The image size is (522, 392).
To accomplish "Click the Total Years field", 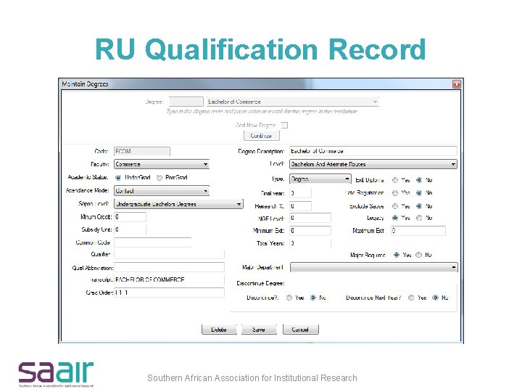I will [x=310, y=243].
